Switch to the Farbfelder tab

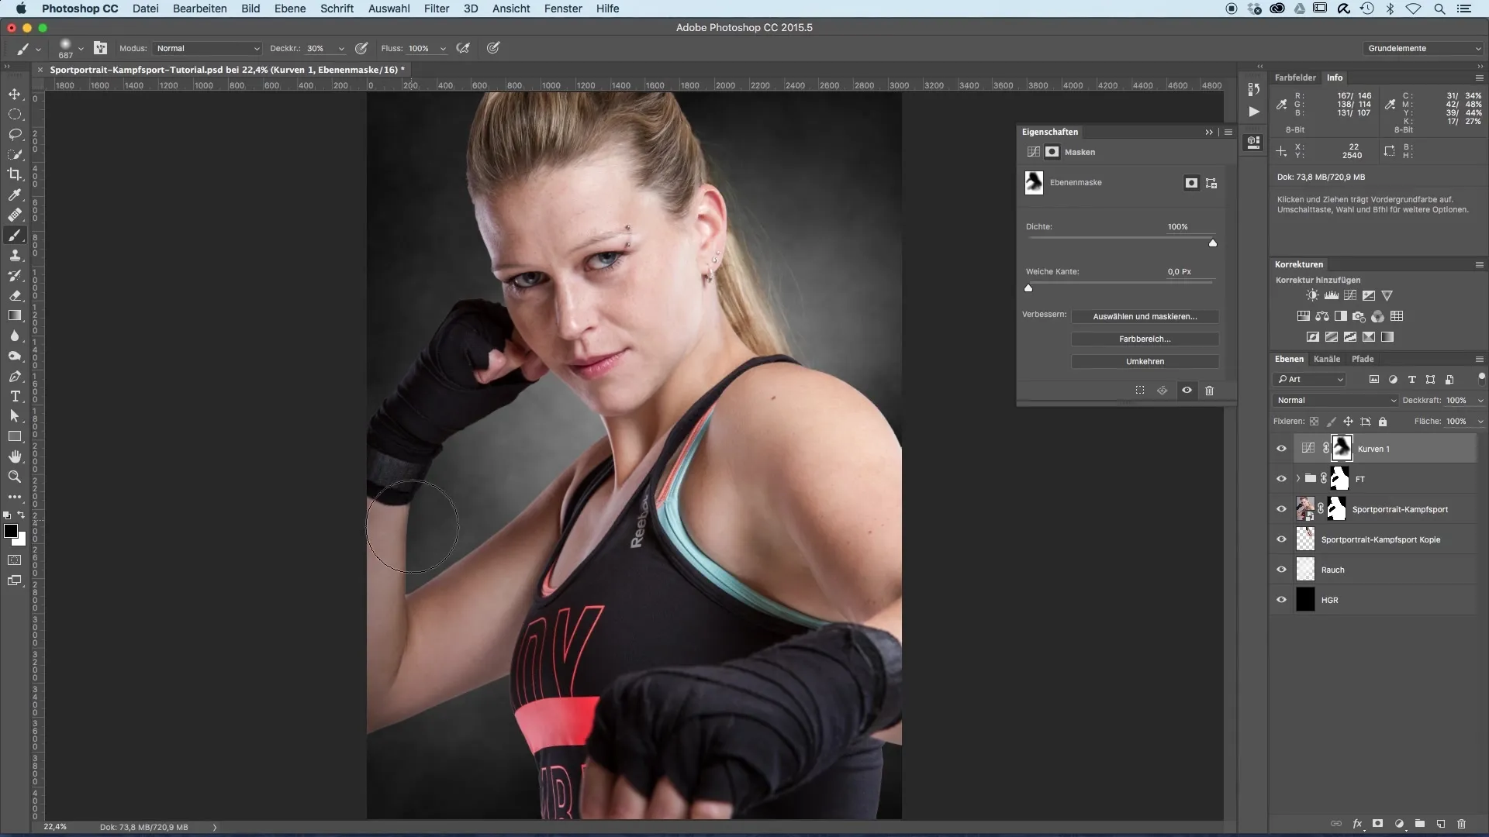click(1295, 77)
